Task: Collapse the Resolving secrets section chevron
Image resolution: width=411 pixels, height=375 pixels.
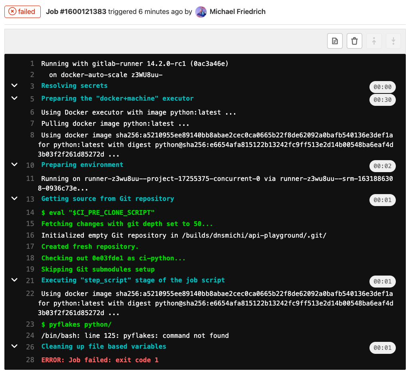Action: click(x=14, y=85)
